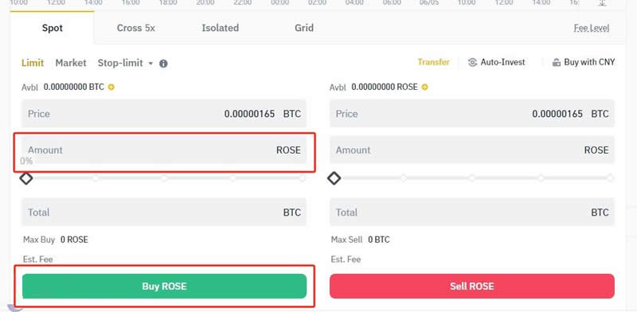Screen dimensions: 637x312
Task: Click the buy Amount ROSE input field
Action: click(x=164, y=150)
